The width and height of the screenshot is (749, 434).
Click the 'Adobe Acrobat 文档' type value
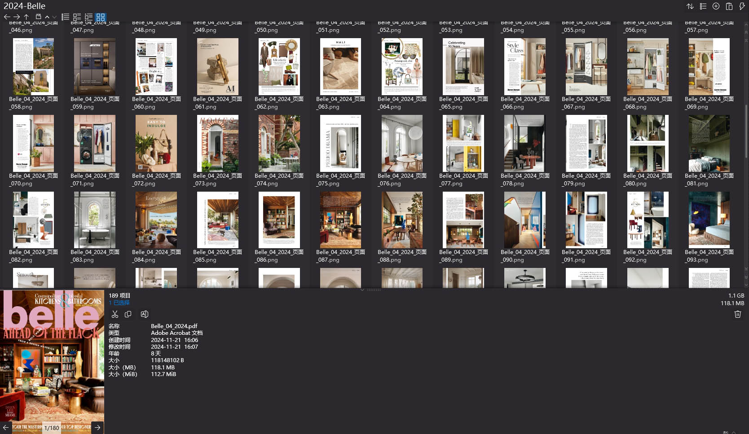point(177,333)
